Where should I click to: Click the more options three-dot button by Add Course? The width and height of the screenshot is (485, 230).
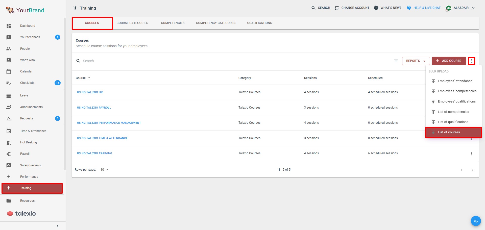tap(471, 61)
